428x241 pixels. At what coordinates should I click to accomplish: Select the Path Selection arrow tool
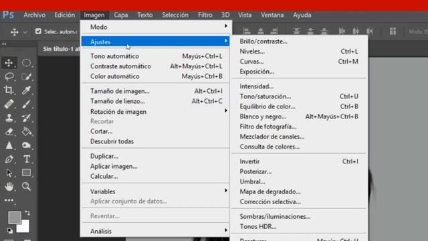click(9, 173)
